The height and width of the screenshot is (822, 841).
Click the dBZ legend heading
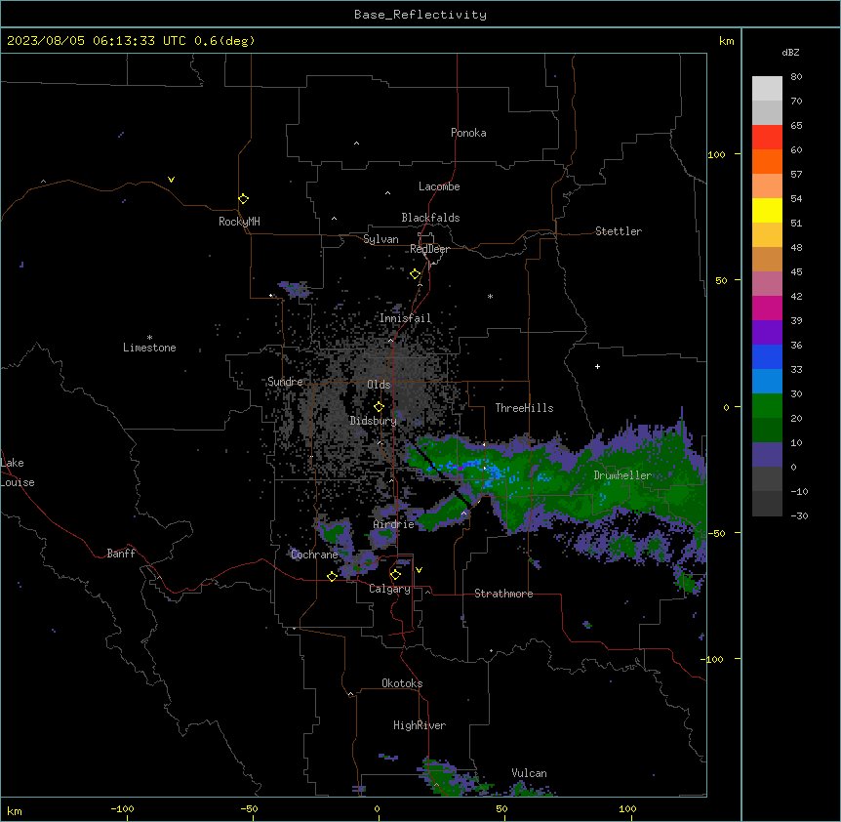click(x=790, y=52)
